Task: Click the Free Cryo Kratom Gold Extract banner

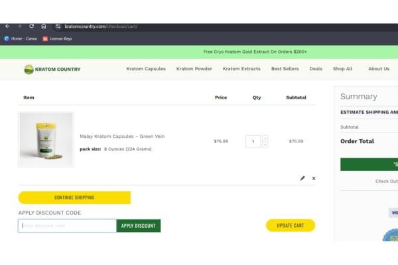Action: [255, 52]
